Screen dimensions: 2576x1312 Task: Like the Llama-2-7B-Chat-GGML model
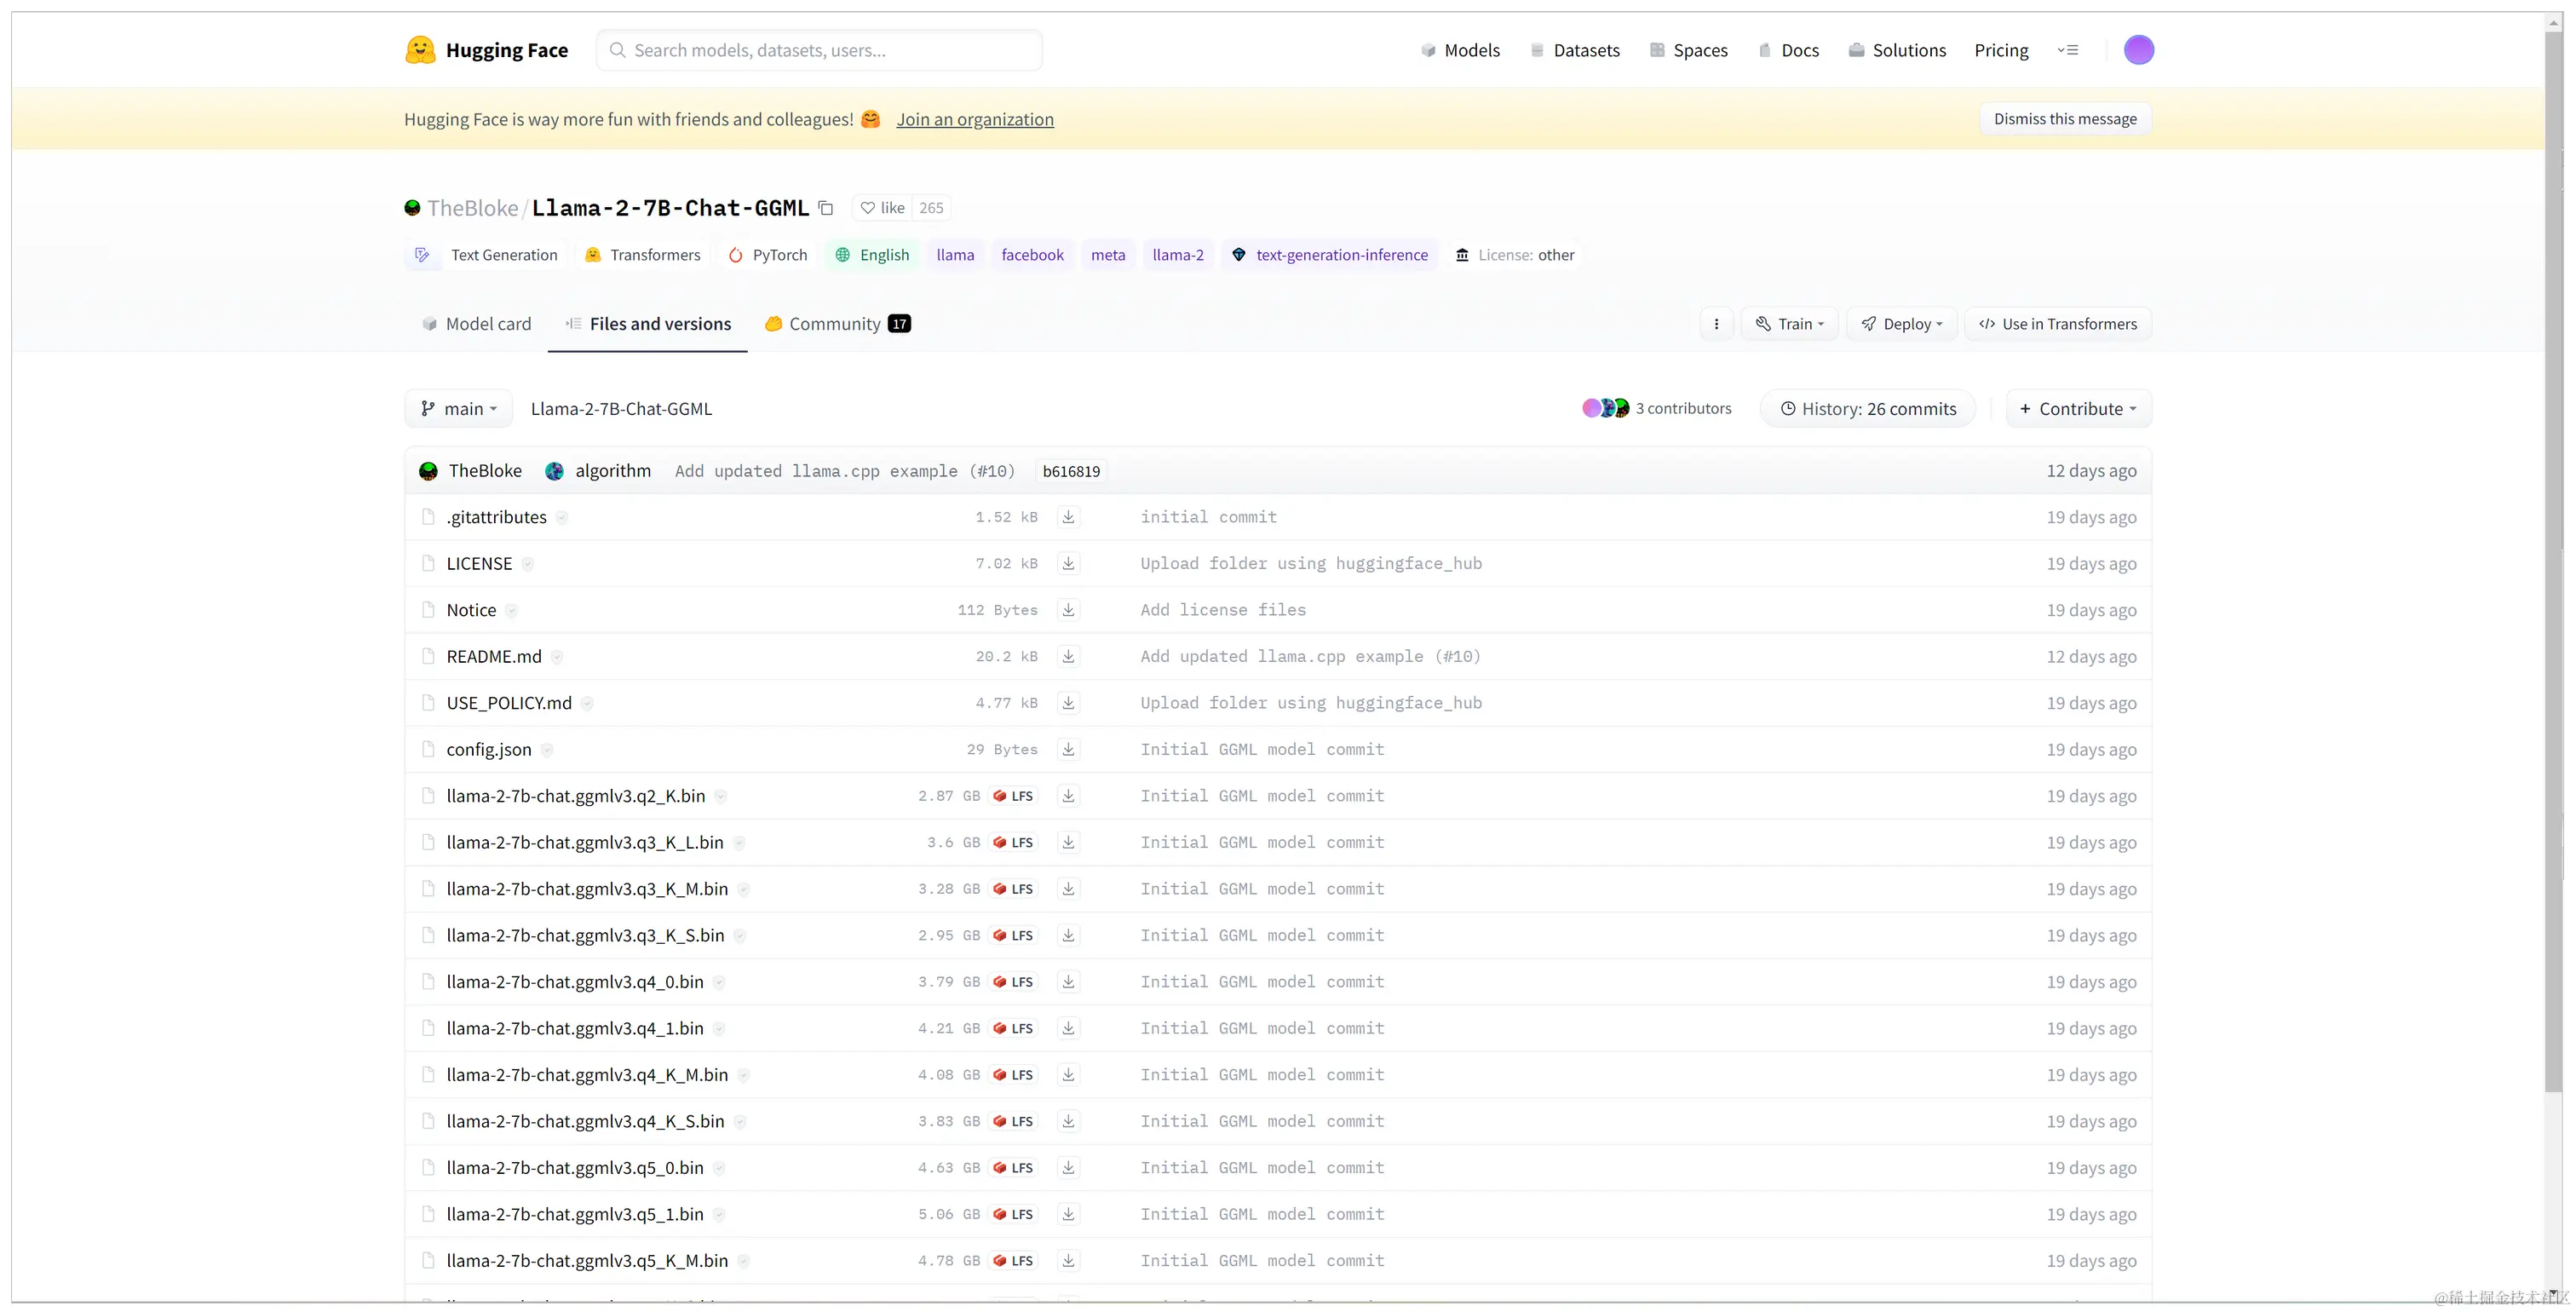point(883,208)
